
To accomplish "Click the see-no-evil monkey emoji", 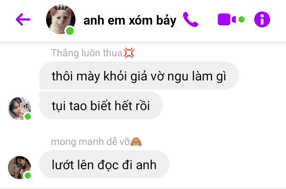I will (136, 142).
